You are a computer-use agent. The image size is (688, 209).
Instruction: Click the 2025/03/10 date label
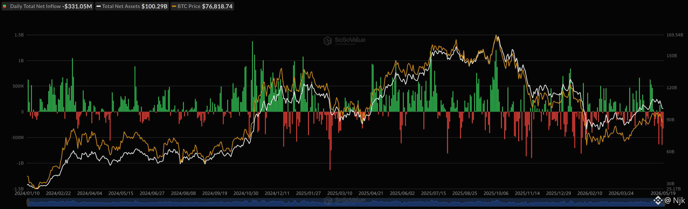tap(340, 194)
